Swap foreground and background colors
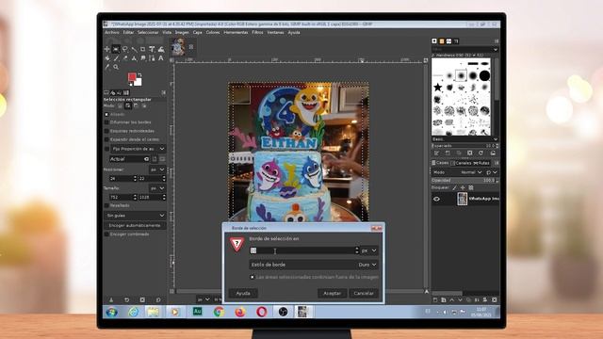603x339 pixels. (x=140, y=74)
